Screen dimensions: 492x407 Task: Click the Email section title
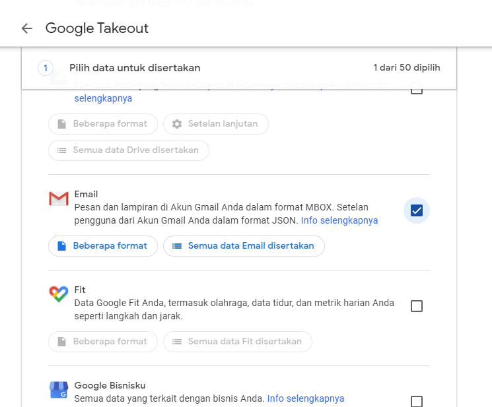pyautogui.click(x=86, y=194)
